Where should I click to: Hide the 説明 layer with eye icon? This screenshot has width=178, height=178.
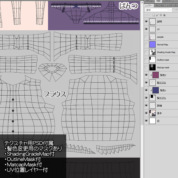click(x=146, y=22)
